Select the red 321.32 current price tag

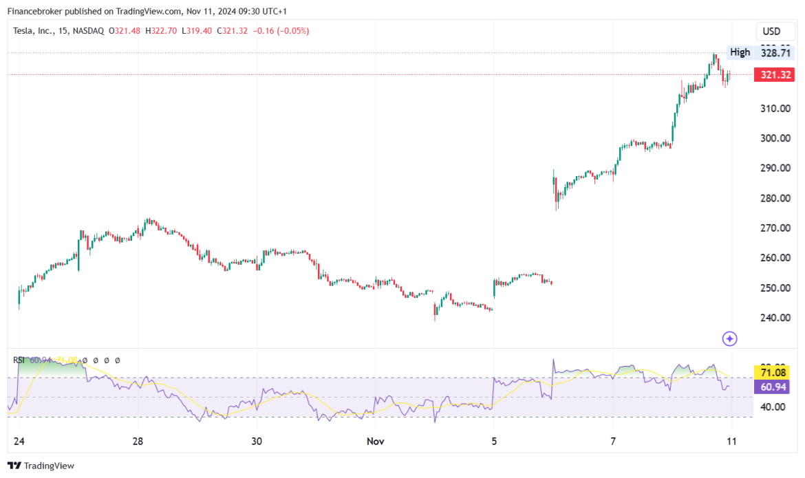coord(775,75)
